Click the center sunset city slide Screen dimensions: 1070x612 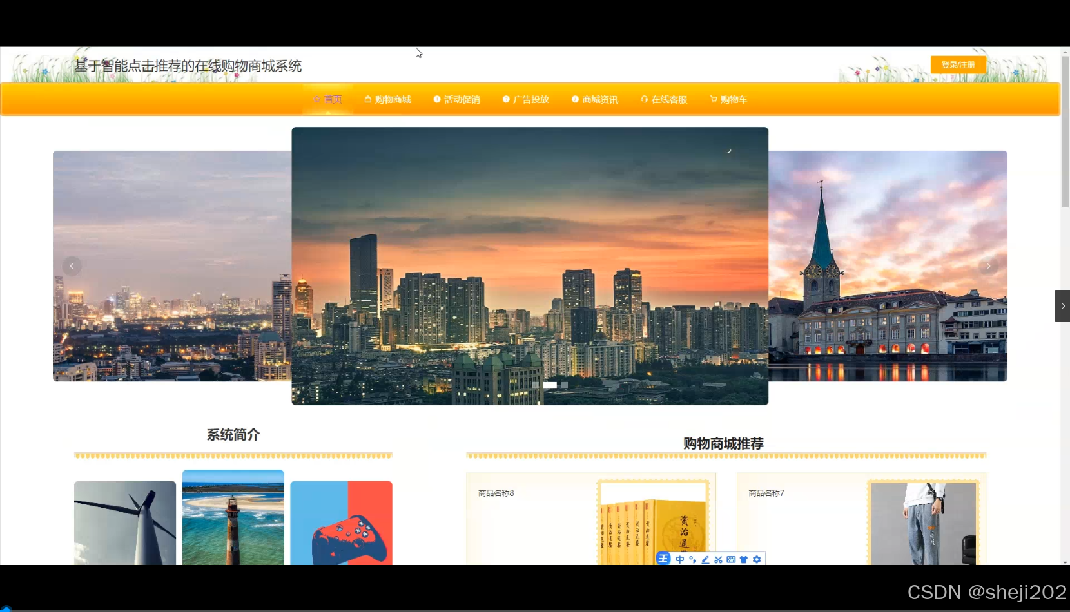pos(530,266)
